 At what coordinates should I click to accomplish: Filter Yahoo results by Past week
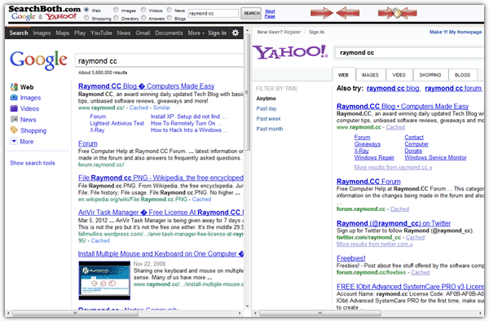(x=268, y=118)
